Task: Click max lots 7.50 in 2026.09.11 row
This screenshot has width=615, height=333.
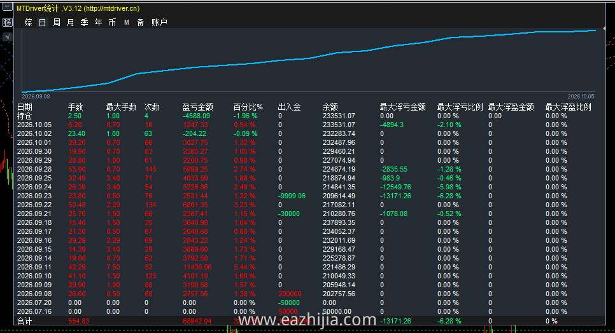Action: point(113,268)
